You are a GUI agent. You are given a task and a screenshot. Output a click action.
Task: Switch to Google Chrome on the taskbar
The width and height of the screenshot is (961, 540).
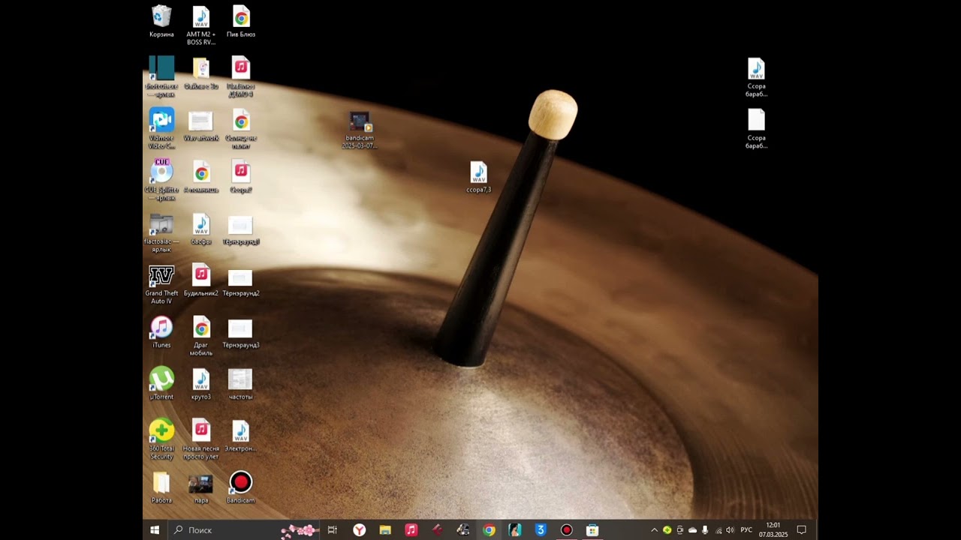[489, 530]
